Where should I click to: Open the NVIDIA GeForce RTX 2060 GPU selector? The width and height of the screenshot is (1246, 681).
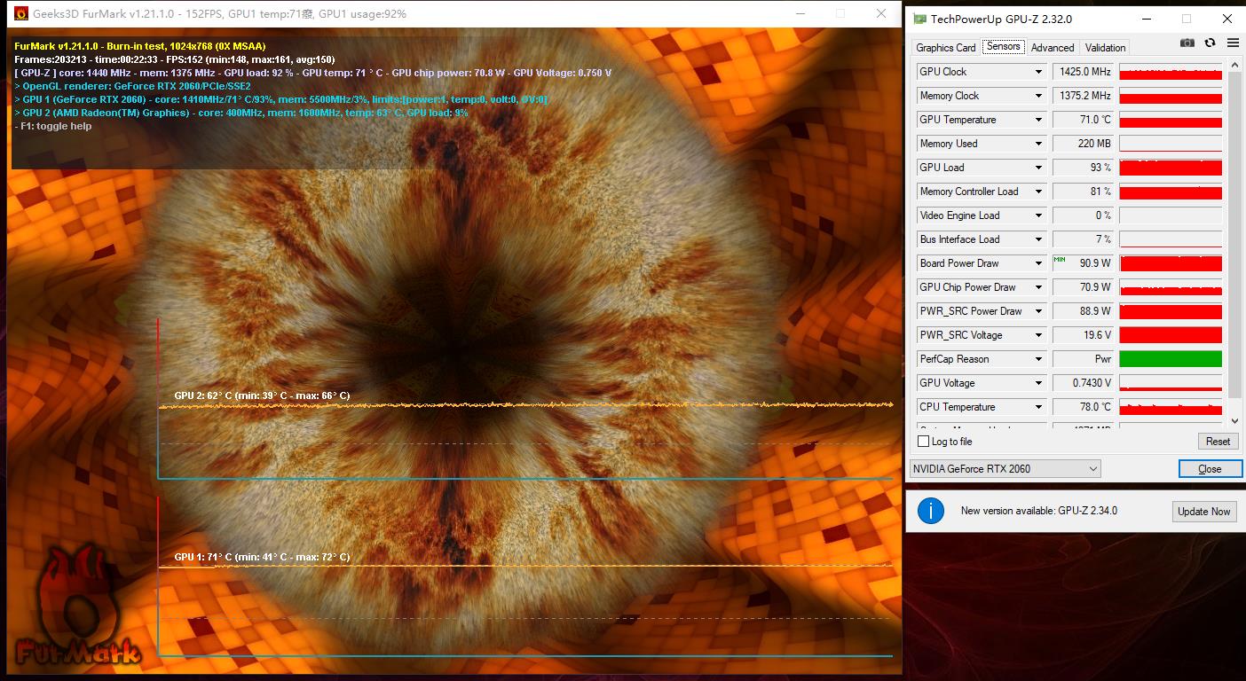coord(1005,468)
